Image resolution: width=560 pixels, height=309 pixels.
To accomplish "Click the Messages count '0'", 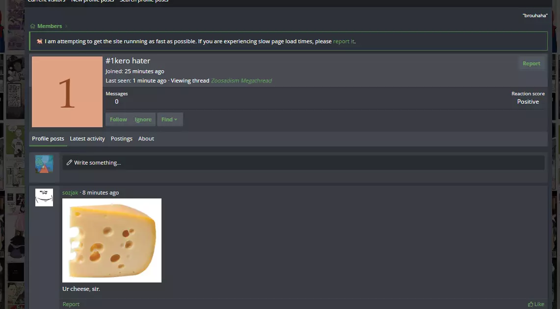I will 116,102.
